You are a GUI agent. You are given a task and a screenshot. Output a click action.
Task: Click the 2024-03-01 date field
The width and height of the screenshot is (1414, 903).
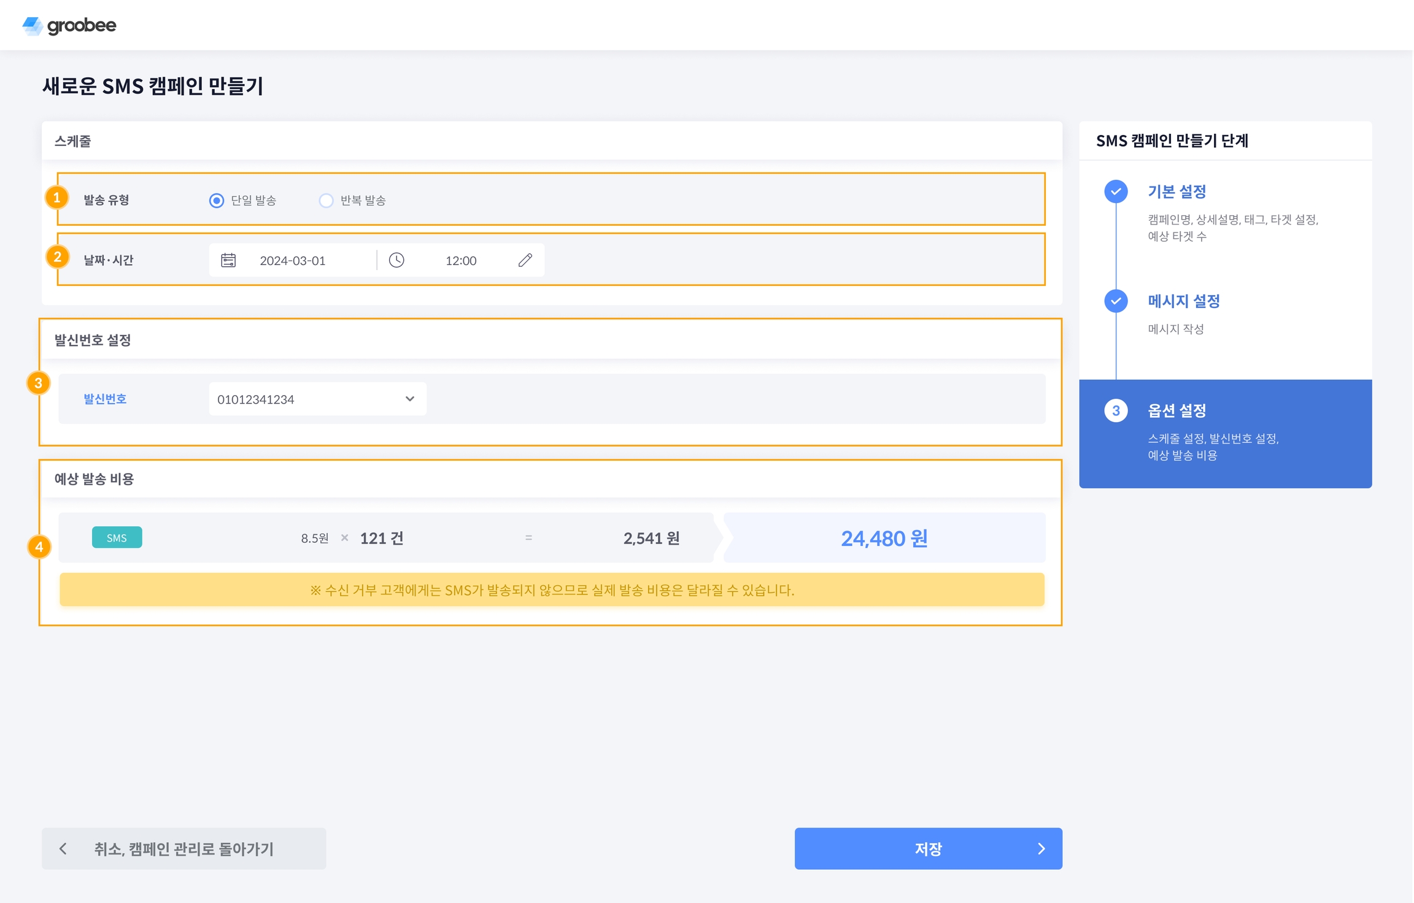click(x=293, y=261)
